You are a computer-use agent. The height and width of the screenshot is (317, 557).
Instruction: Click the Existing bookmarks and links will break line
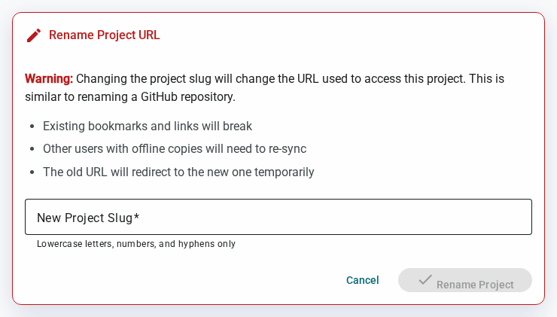(x=148, y=126)
